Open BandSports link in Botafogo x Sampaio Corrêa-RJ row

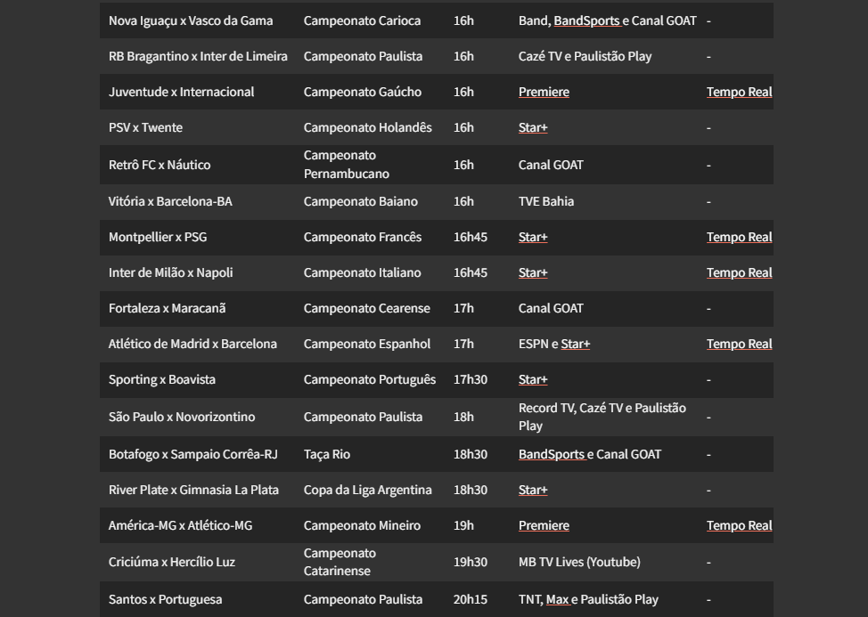[552, 454]
